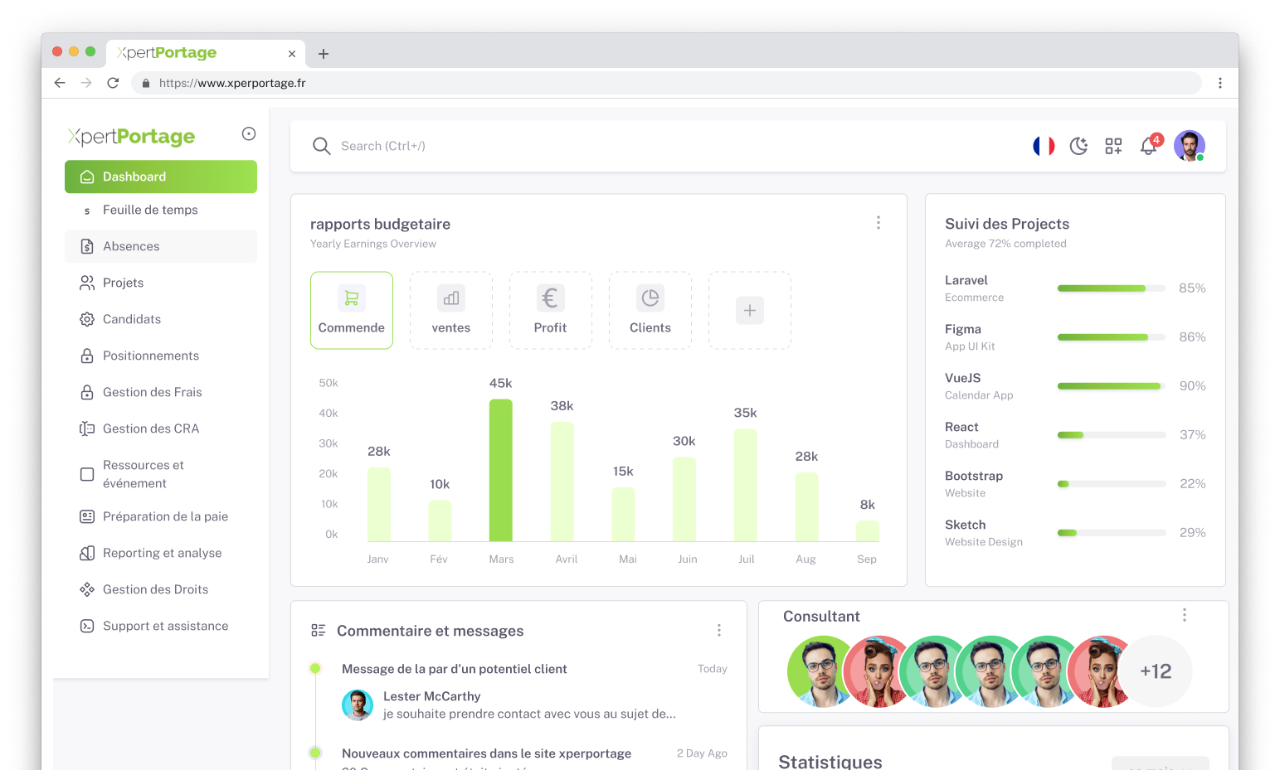Image resolution: width=1280 pixels, height=770 pixels.
Task: Open notifications bell with badge 4
Action: pos(1150,145)
